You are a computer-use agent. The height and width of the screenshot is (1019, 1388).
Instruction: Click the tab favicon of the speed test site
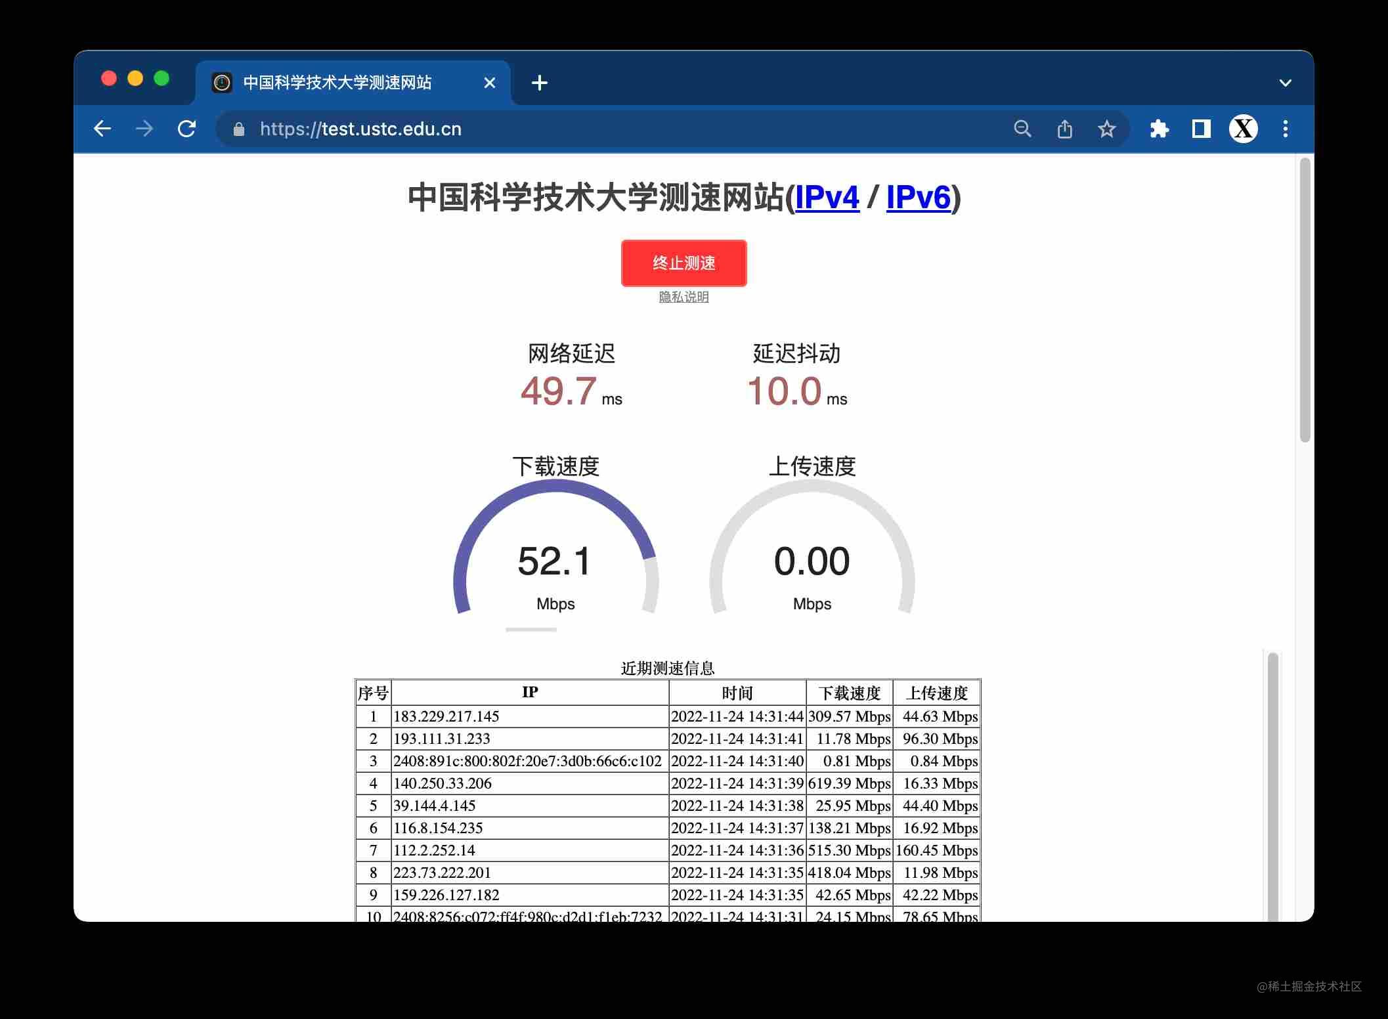tap(223, 83)
